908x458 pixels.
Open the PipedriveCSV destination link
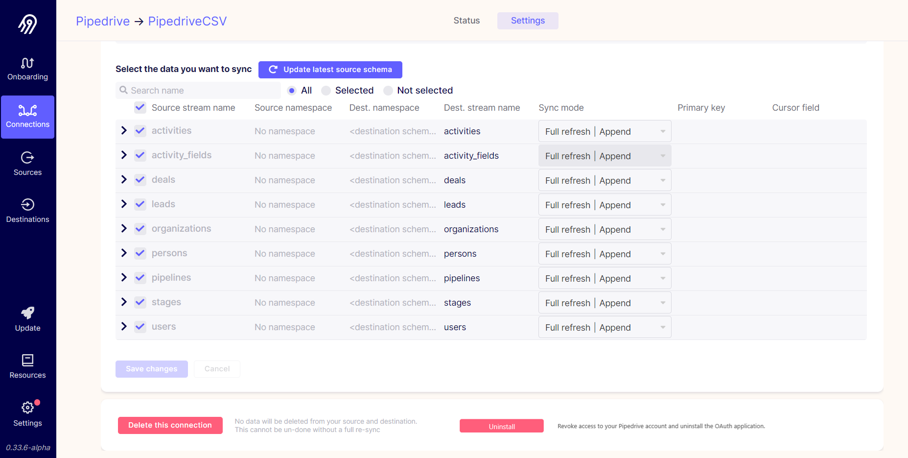click(x=187, y=21)
